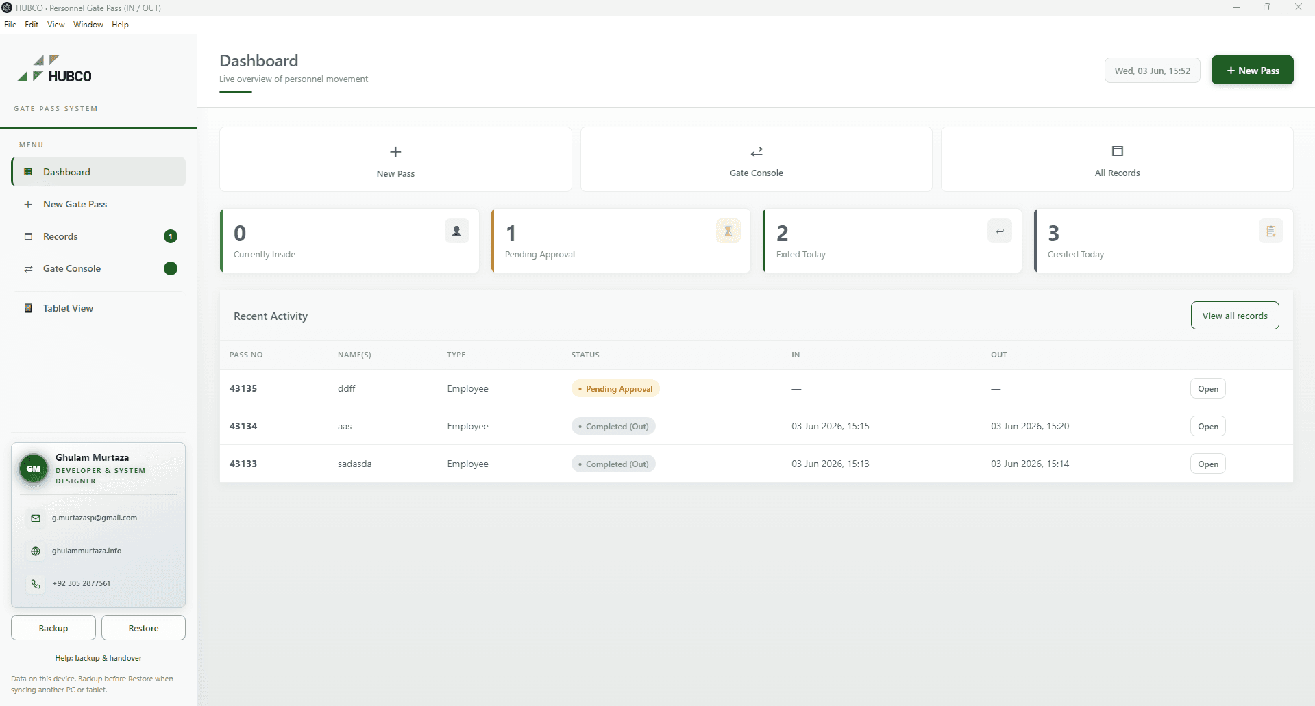Viewport: 1315px width, 706px height.
Task: Open pass 43134 with its Open button
Action: (1208, 427)
